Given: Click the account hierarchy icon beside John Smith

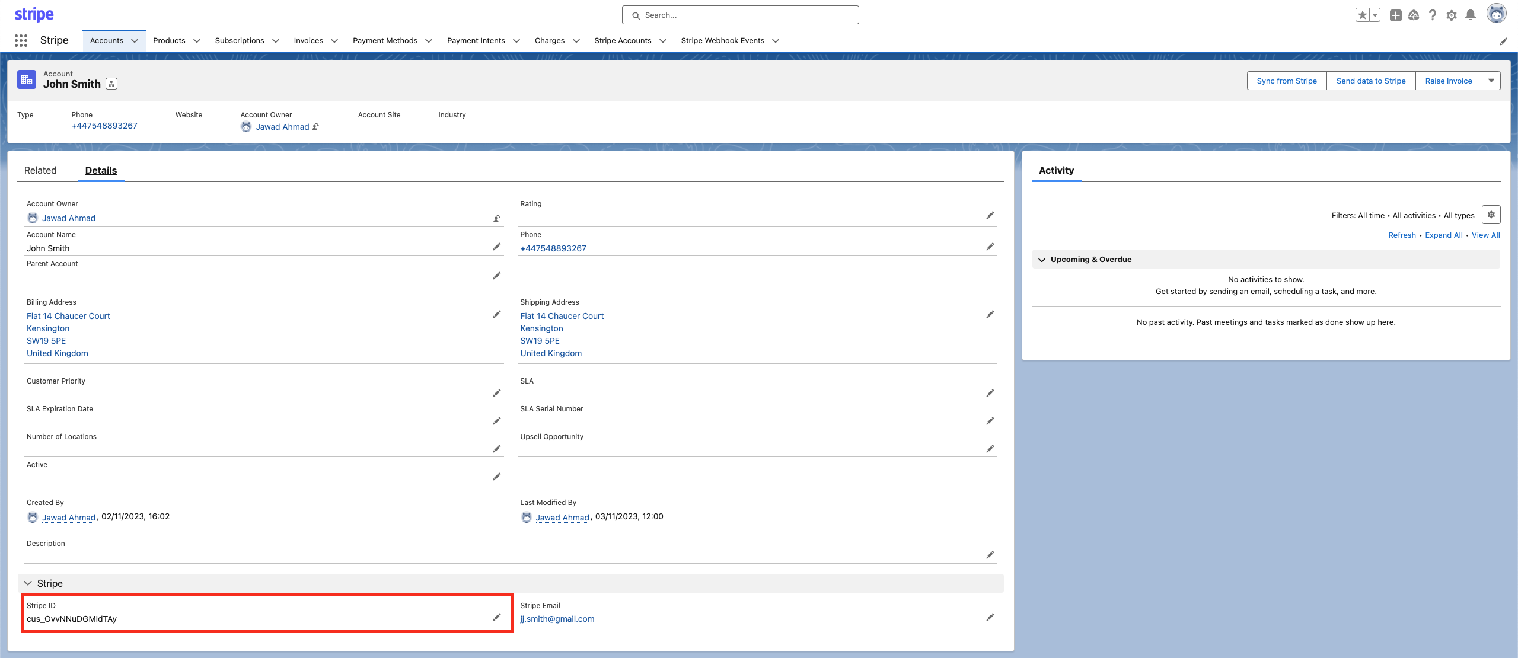Looking at the screenshot, I should click(x=111, y=84).
